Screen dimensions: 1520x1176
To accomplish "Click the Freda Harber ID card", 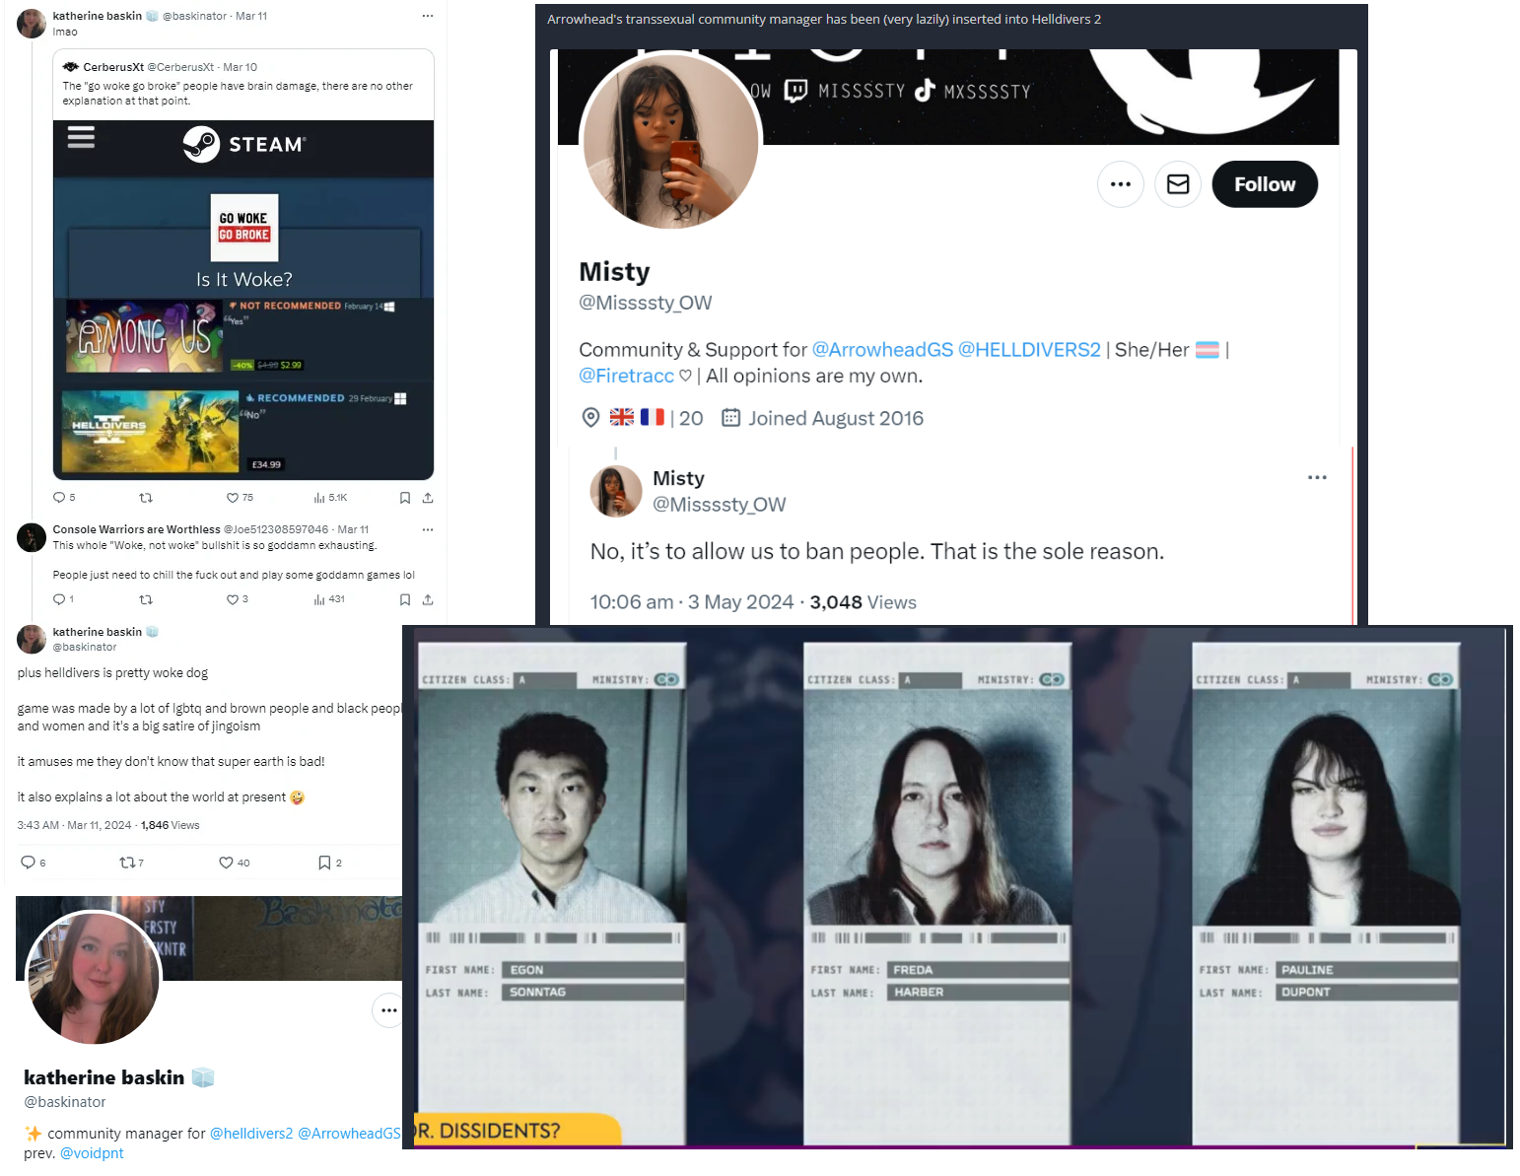I will coord(936,893).
